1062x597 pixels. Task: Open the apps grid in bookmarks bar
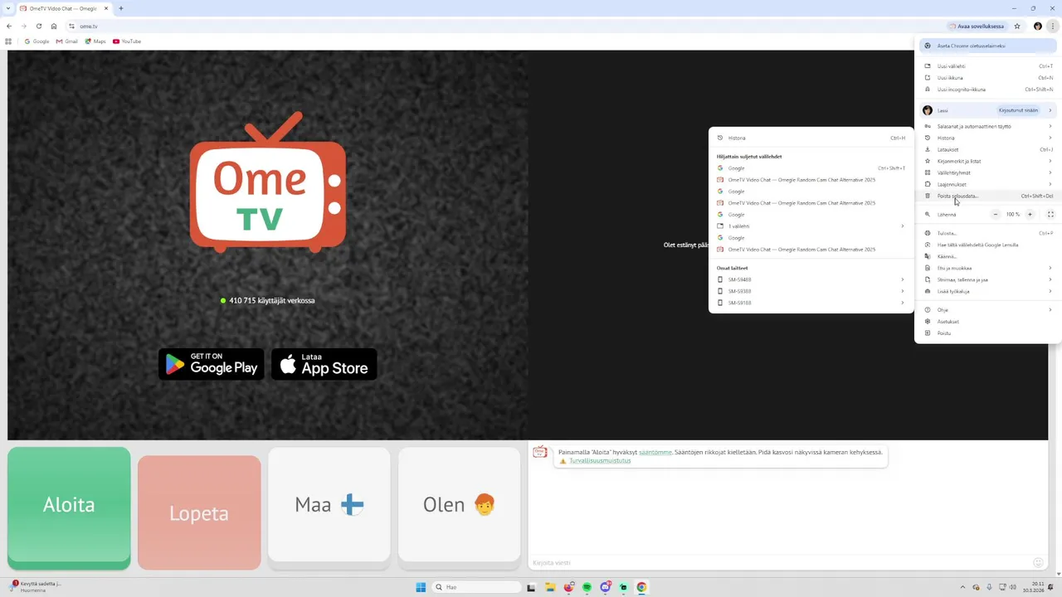(x=9, y=41)
